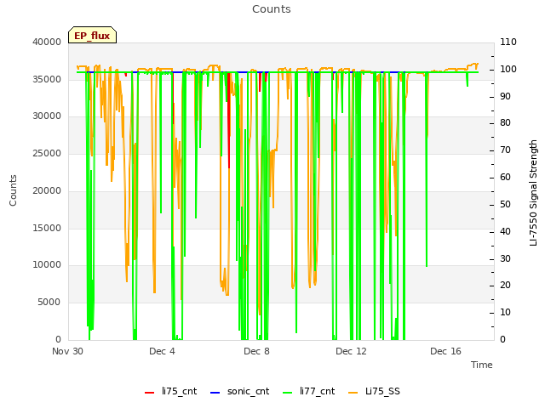Click the Dec 4 date tick
545x408 pixels.
click(x=162, y=351)
